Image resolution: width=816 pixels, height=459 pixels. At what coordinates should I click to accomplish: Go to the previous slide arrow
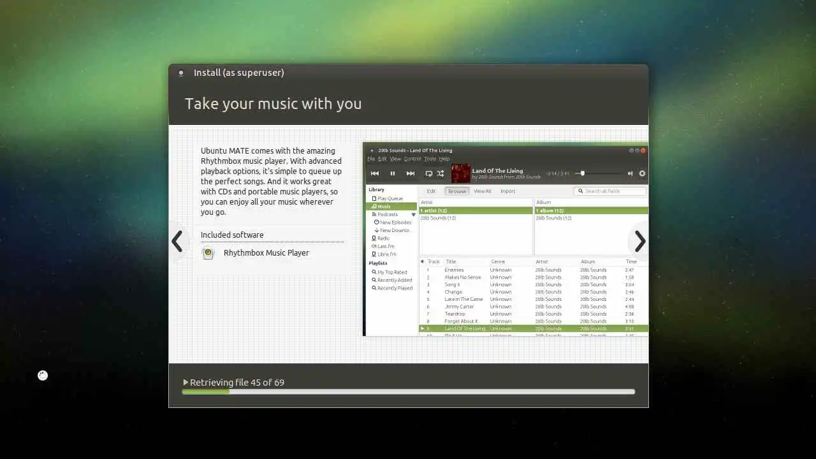177,242
